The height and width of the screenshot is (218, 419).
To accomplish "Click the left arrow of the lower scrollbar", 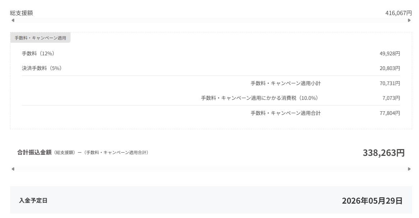I will tap(13, 169).
